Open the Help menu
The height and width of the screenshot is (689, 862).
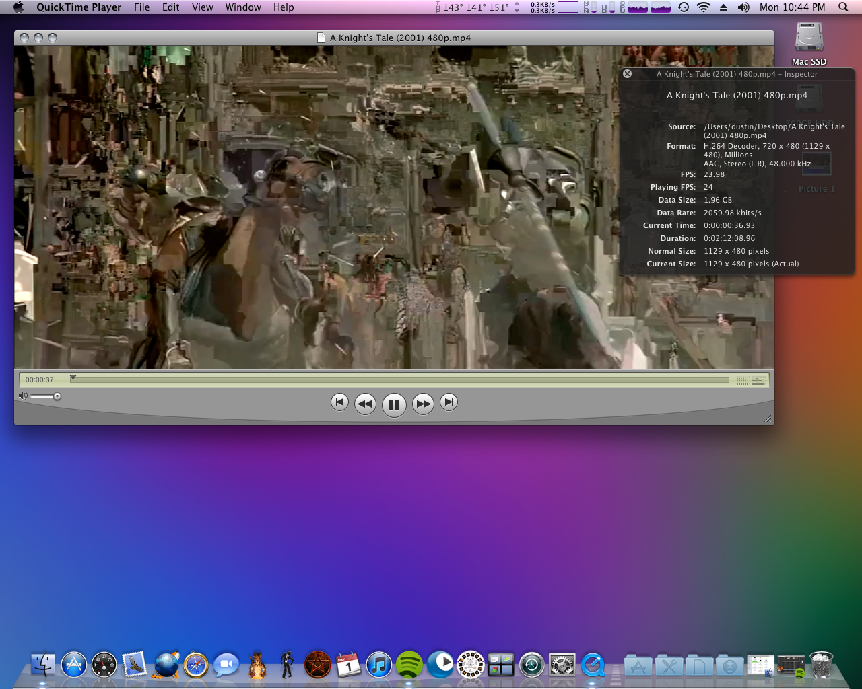[x=284, y=7]
